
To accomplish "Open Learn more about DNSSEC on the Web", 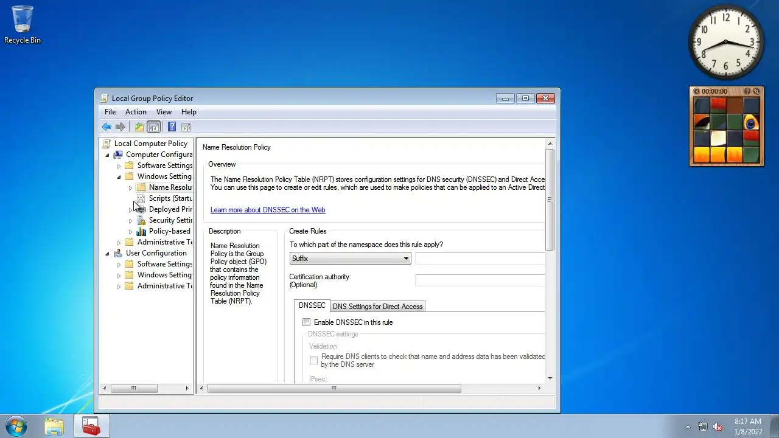I will click(x=268, y=210).
